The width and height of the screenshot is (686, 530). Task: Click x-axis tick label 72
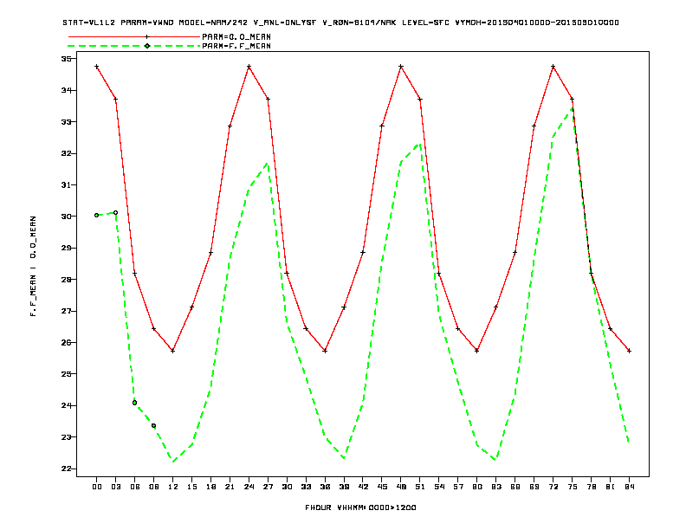[x=553, y=487]
